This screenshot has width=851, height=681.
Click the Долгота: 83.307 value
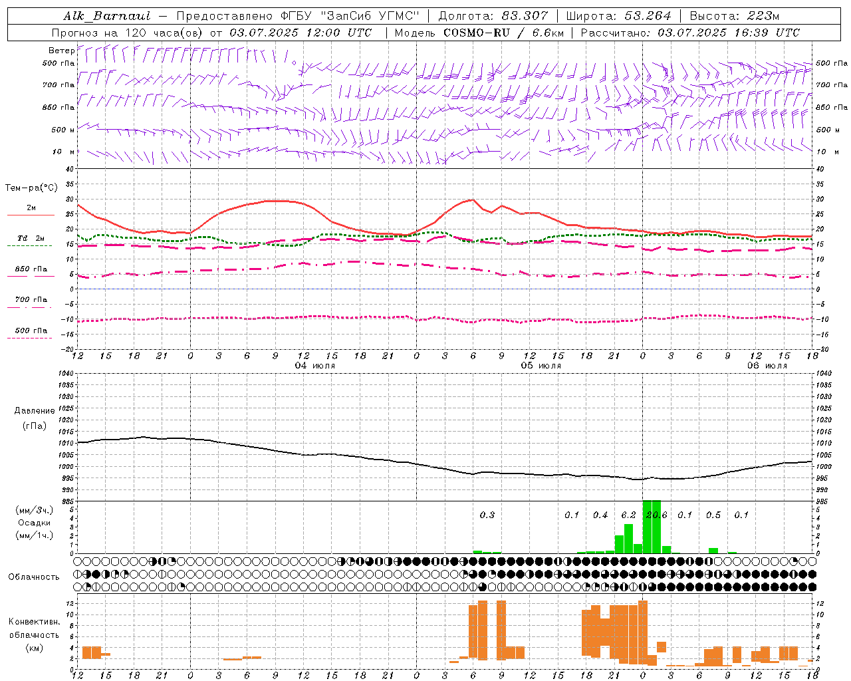tap(493, 16)
